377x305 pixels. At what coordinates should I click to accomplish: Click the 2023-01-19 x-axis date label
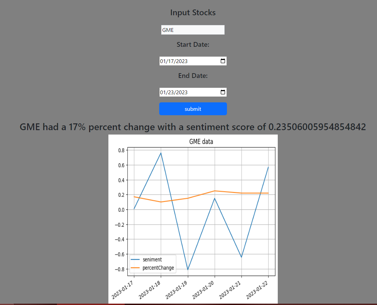click(x=176, y=290)
